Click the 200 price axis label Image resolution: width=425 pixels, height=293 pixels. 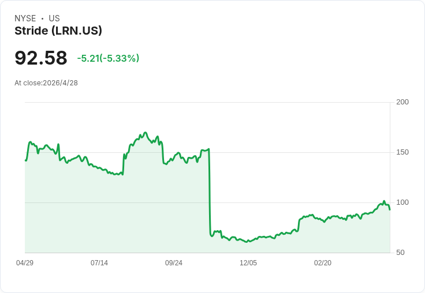click(x=402, y=102)
